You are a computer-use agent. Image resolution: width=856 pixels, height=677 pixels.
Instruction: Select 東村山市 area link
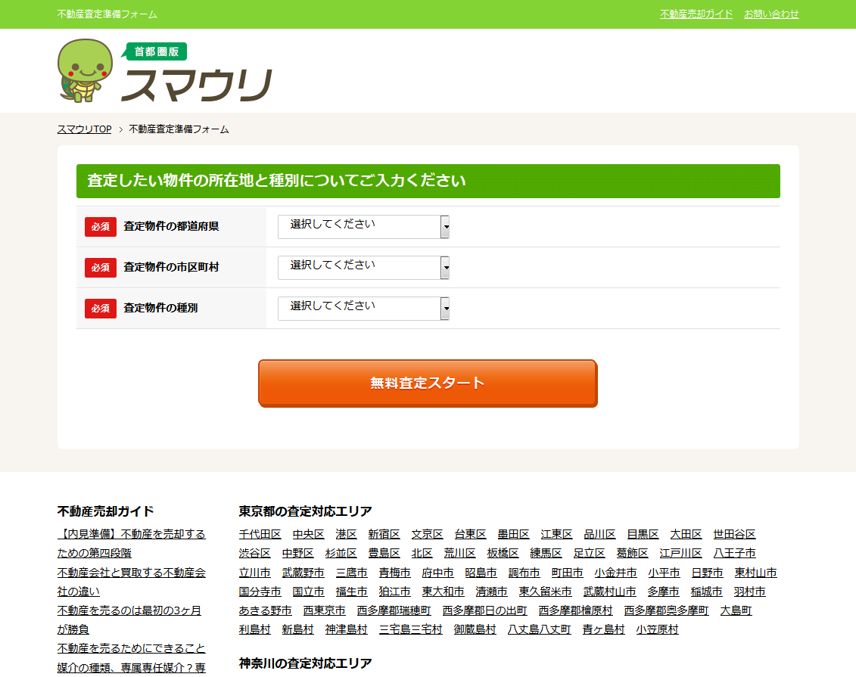[755, 573]
